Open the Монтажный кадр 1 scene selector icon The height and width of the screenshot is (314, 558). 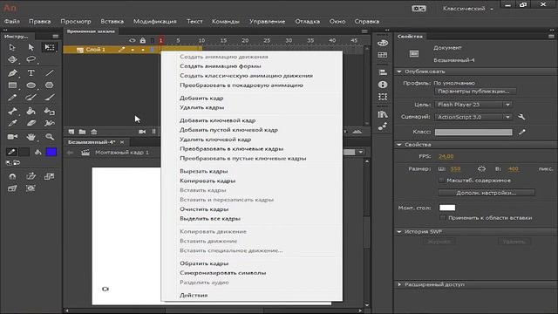click(x=85, y=153)
